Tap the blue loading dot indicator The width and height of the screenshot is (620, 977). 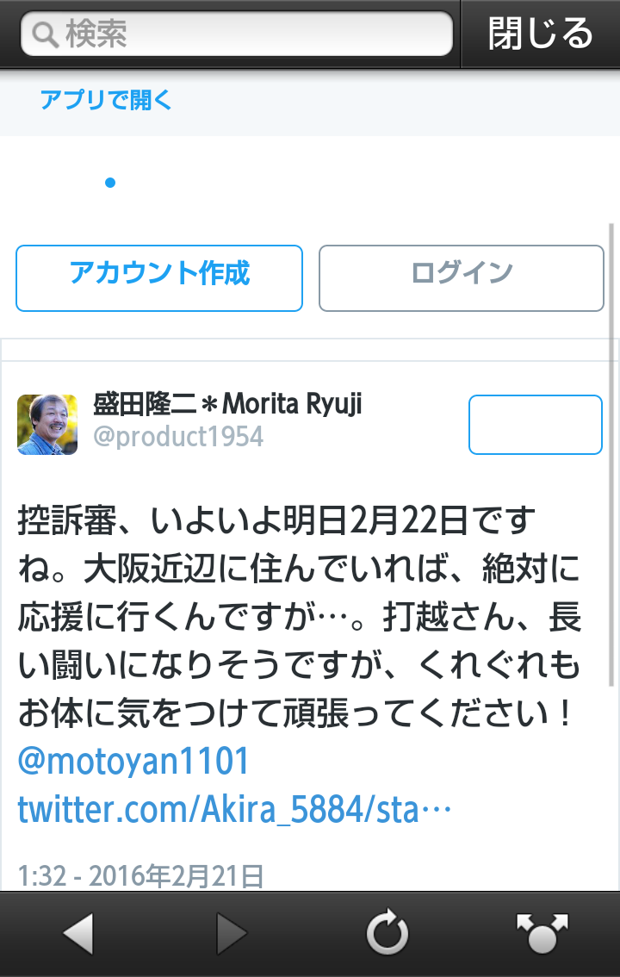click(x=110, y=183)
